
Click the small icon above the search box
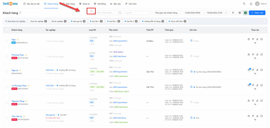click(91, 11)
